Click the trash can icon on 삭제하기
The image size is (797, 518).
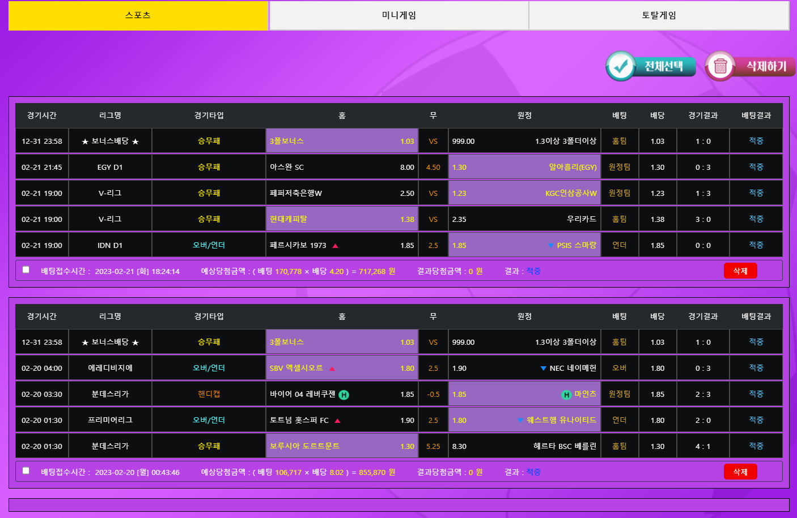click(720, 66)
